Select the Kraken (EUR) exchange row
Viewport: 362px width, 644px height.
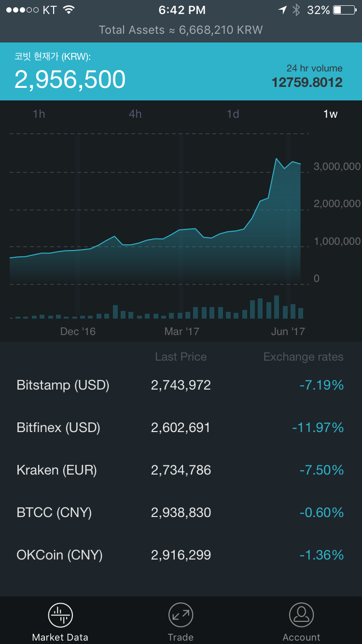pyautogui.click(x=181, y=470)
